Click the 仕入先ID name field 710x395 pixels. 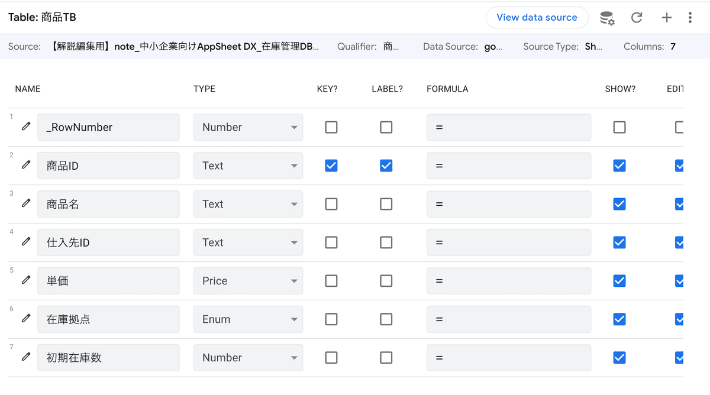108,242
